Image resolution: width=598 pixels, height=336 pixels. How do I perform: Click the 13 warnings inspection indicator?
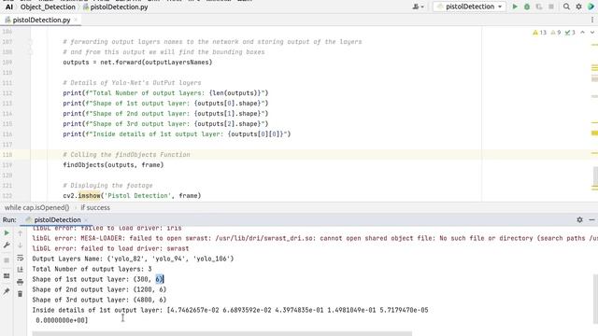[x=540, y=33]
